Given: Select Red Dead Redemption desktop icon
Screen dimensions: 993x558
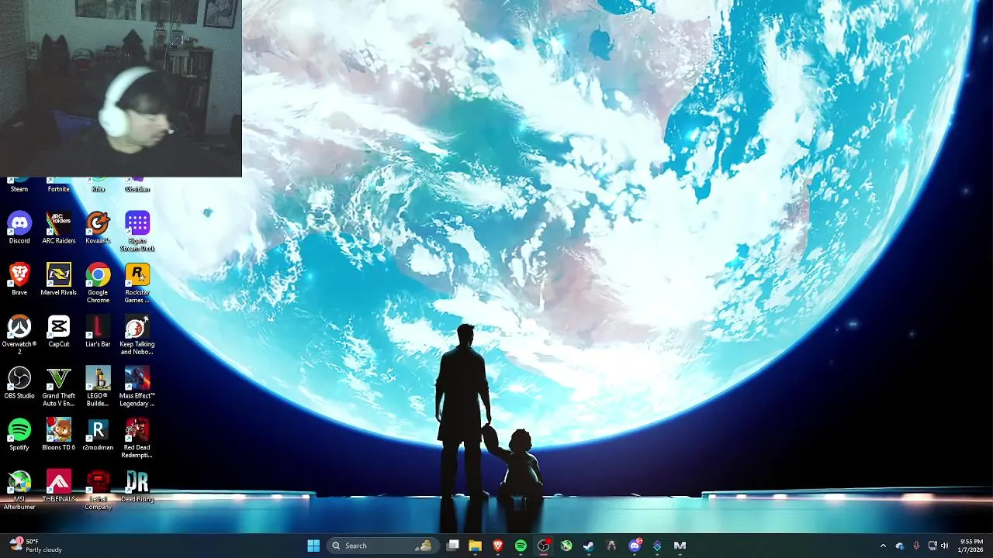Looking at the screenshot, I should point(137,438).
